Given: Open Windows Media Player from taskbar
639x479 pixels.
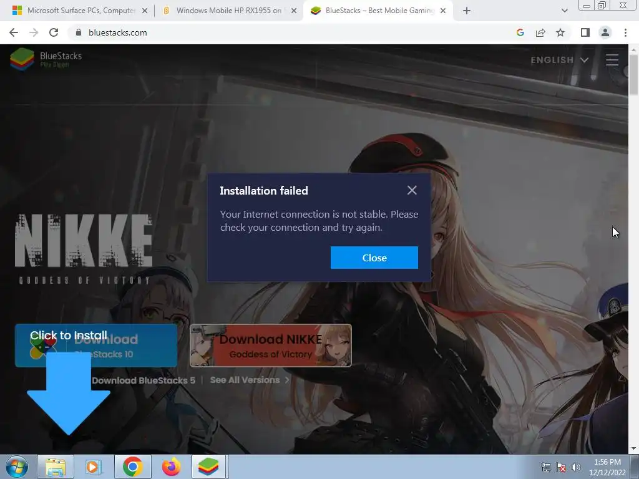Looking at the screenshot, I should pos(94,467).
